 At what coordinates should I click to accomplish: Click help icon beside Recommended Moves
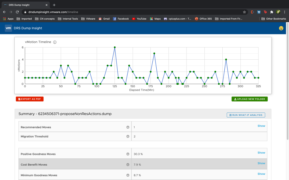(x=128, y=127)
